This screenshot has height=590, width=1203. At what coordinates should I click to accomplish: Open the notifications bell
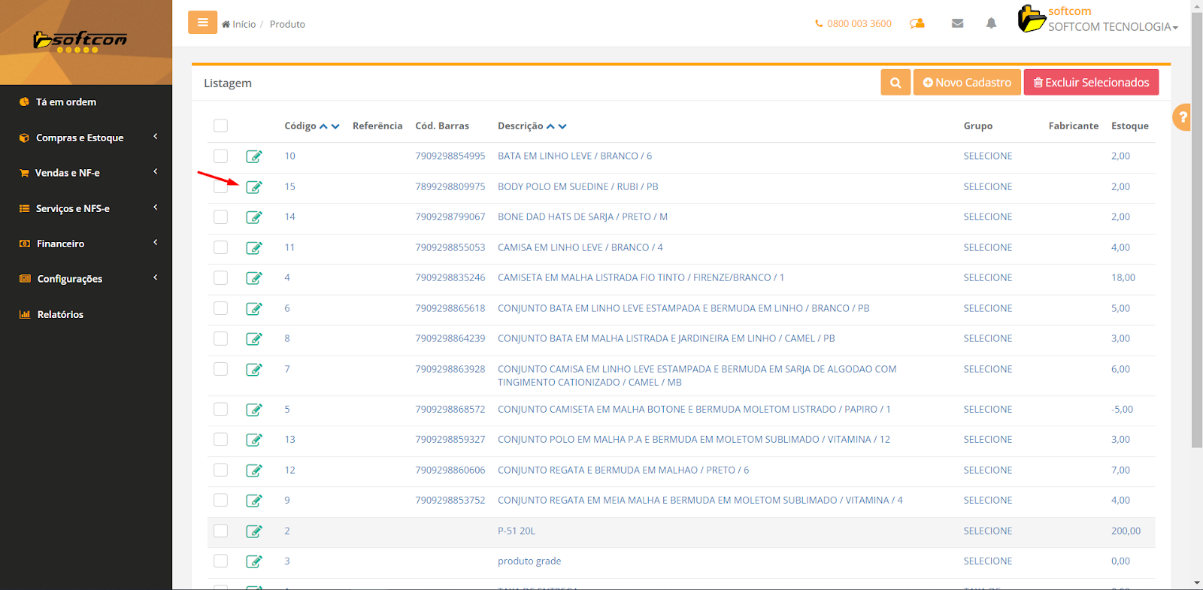click(x=991, y=23)
